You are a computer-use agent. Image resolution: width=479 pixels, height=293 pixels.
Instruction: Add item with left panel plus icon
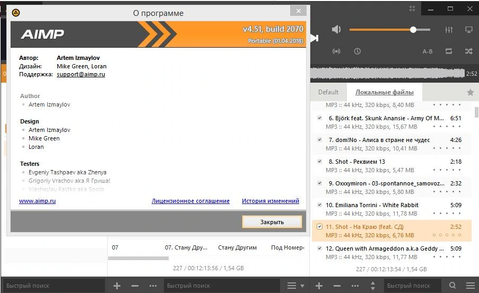pos(117,286)
